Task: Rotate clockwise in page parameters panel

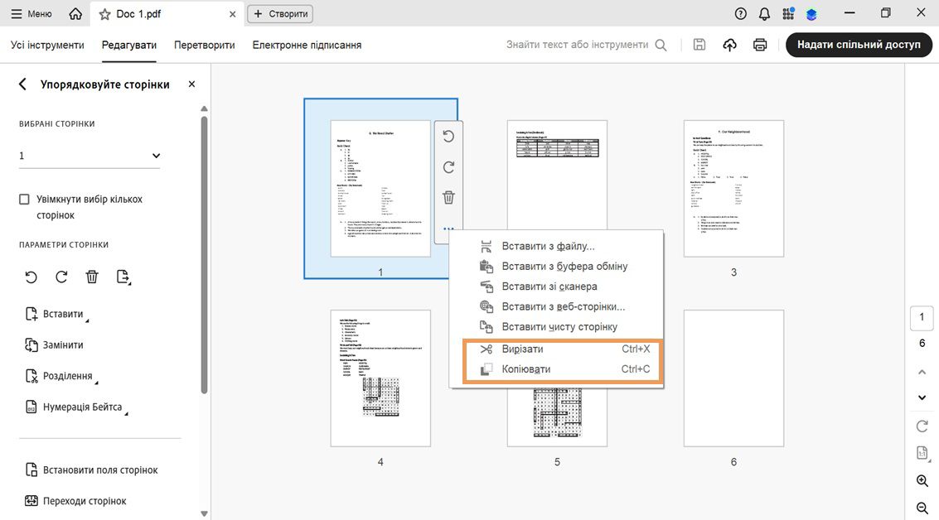Action: click(x=61, y=277)
